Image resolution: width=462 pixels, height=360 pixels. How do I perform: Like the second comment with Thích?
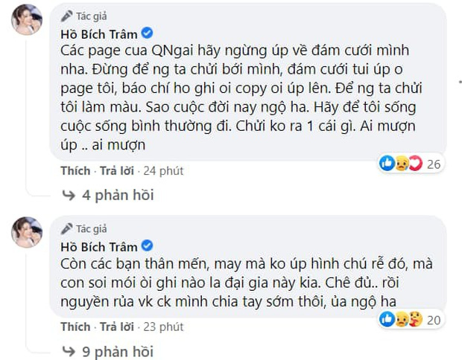tap(75, 326)
